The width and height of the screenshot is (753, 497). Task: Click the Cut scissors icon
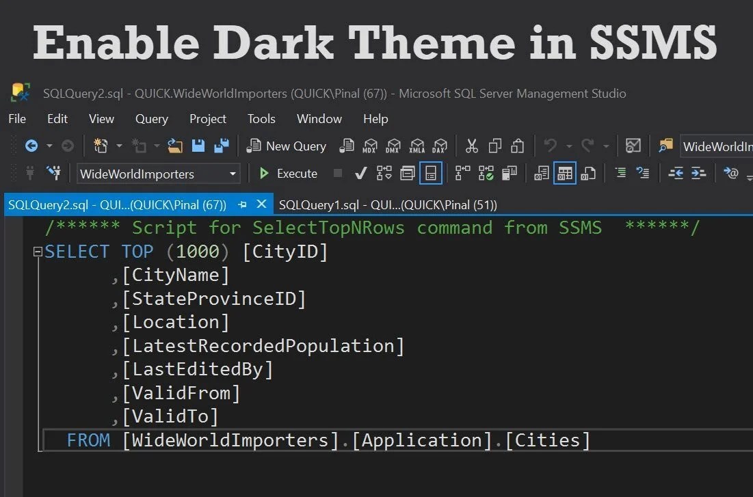[472, 146]
